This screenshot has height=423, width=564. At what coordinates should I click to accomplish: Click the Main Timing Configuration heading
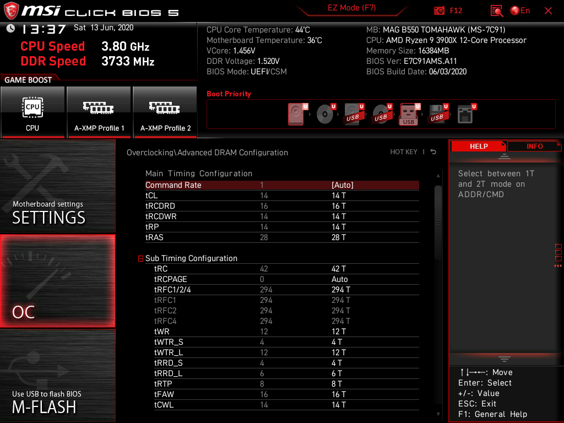tap(198, 173)
